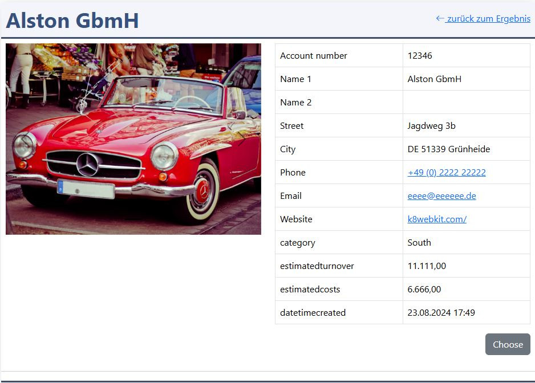535x383 pixels.
Task: Click the datetime value 23.08.2024 17:49
Action: [441, 313]
